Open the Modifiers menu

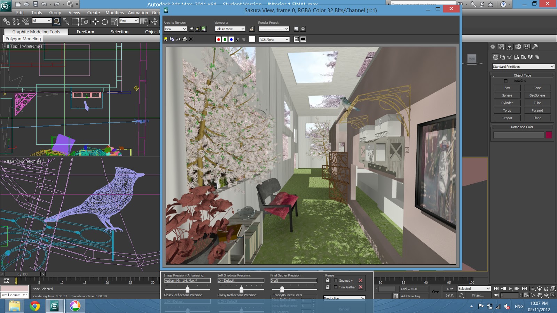coord(115,13)
